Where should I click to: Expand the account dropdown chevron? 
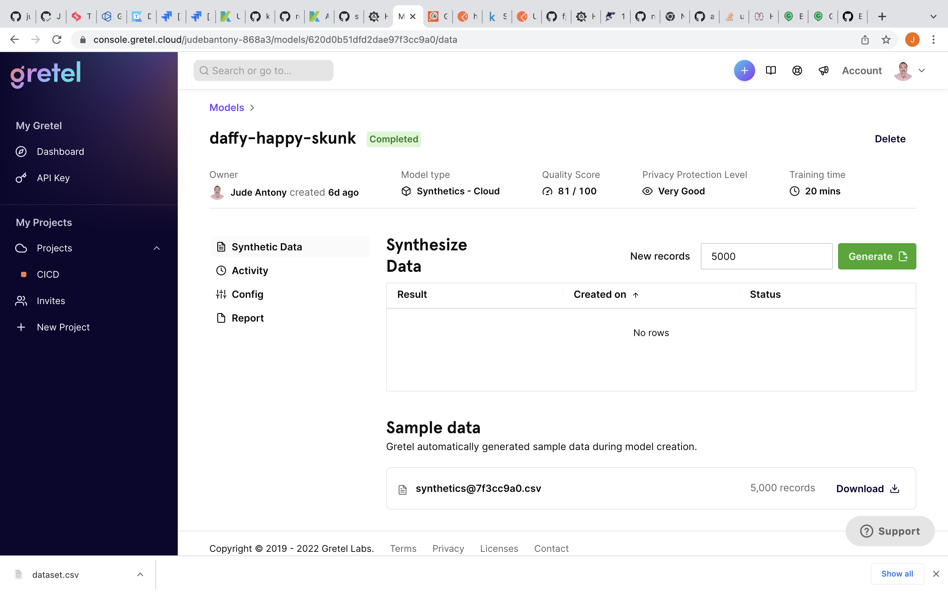pyautogui.click(x=922, y=71)
